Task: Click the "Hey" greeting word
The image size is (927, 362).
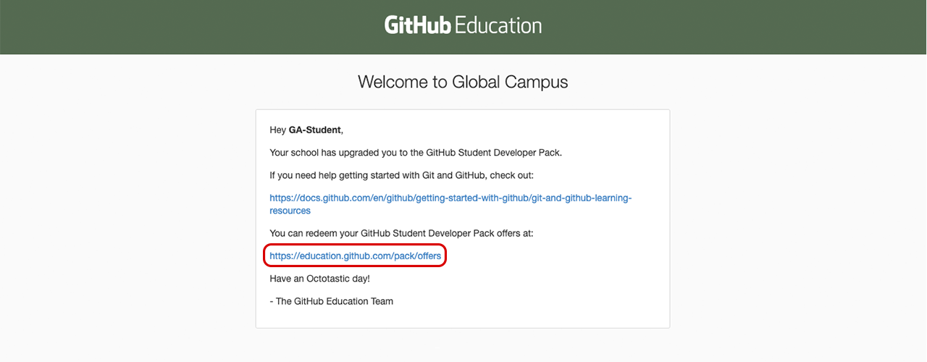Action: pyautogui.click(x=277, y=130)
